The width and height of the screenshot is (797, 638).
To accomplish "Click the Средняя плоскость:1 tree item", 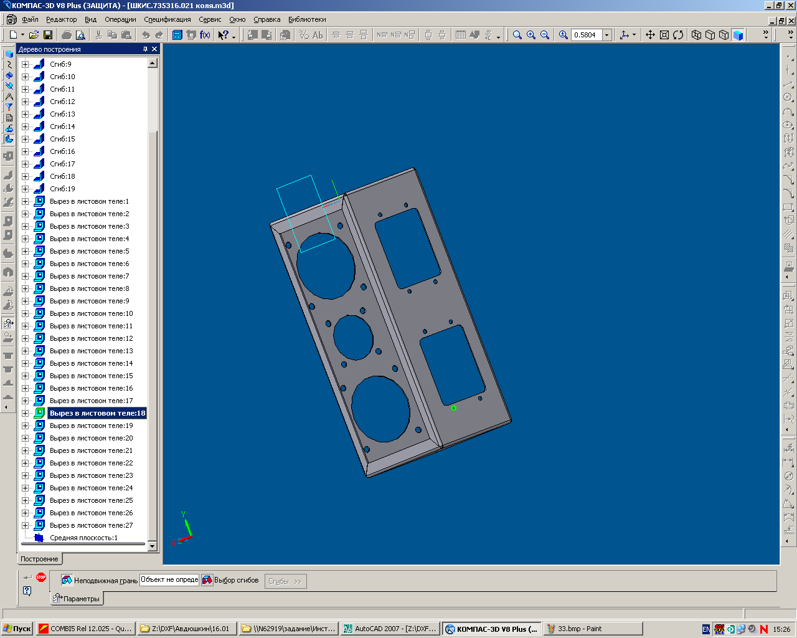I will click(83, 538).
